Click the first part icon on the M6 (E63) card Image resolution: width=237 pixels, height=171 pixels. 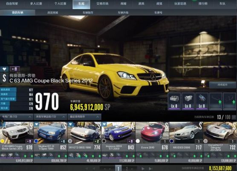click(173, 155)
